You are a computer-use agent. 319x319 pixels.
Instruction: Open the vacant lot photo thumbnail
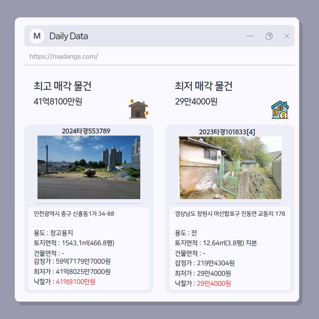[89, 167]
